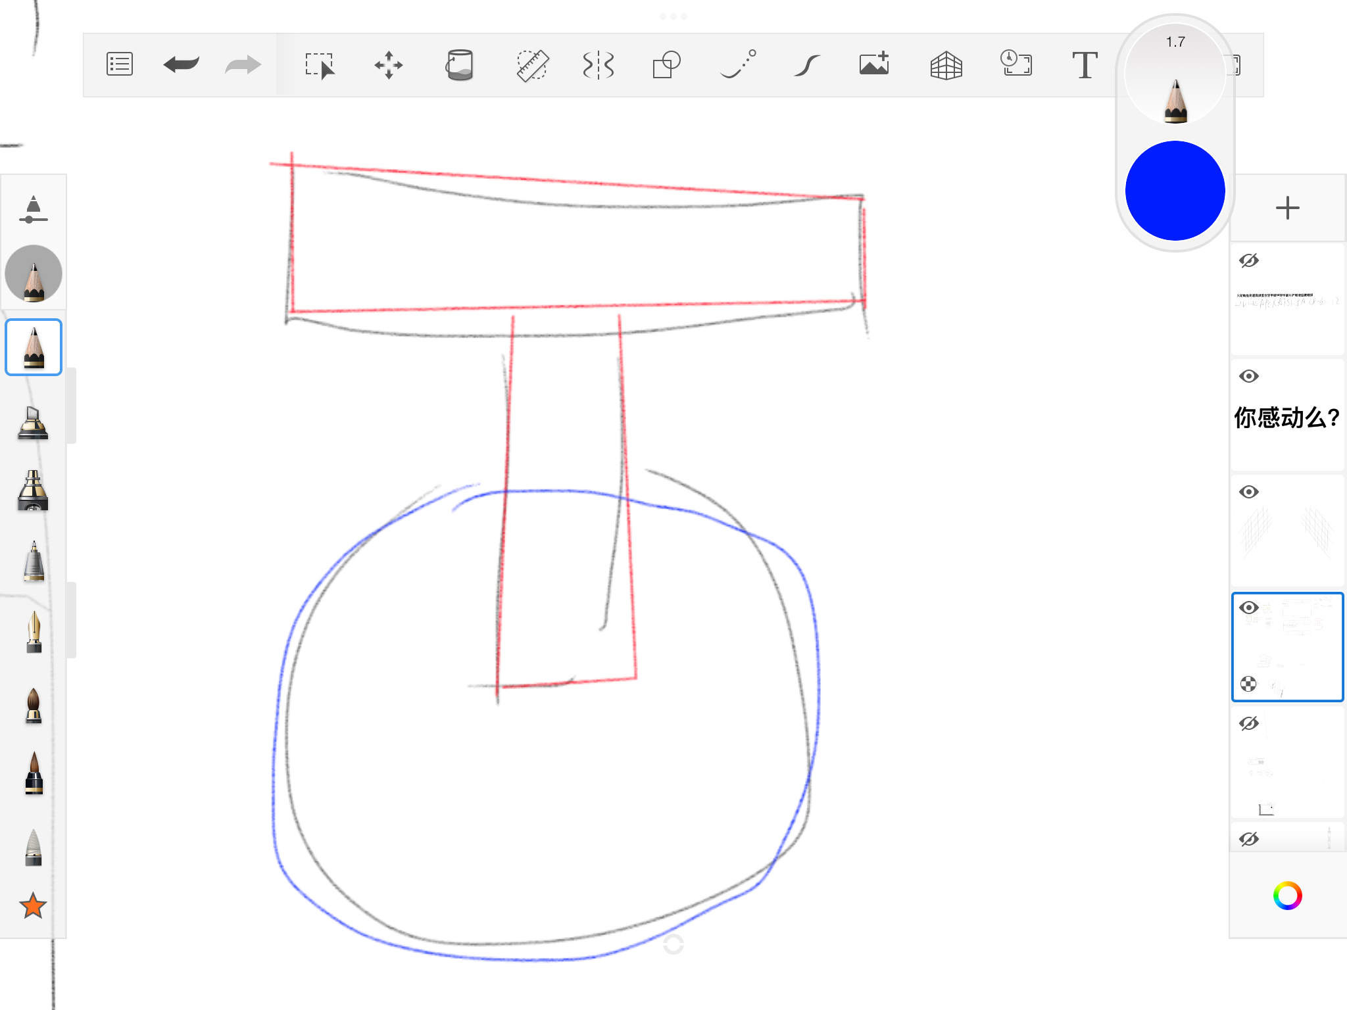This screenshot has height=1010, width=1347.
Task: Add a new layer
Action: point(1287,208)
